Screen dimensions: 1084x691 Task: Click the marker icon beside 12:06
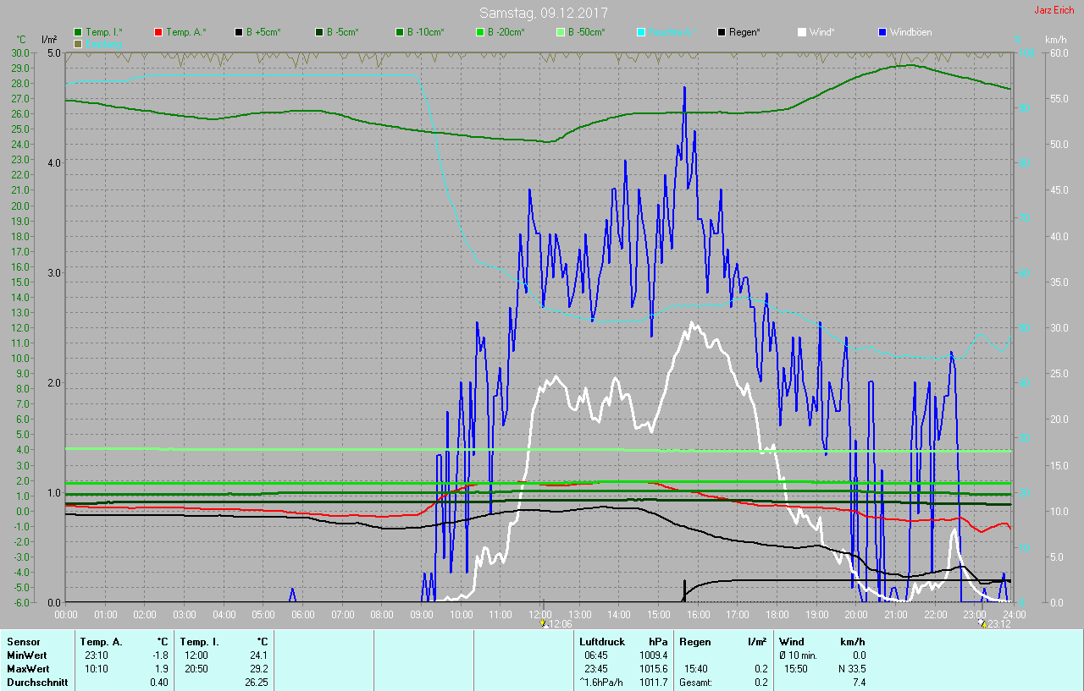point(544,624)
